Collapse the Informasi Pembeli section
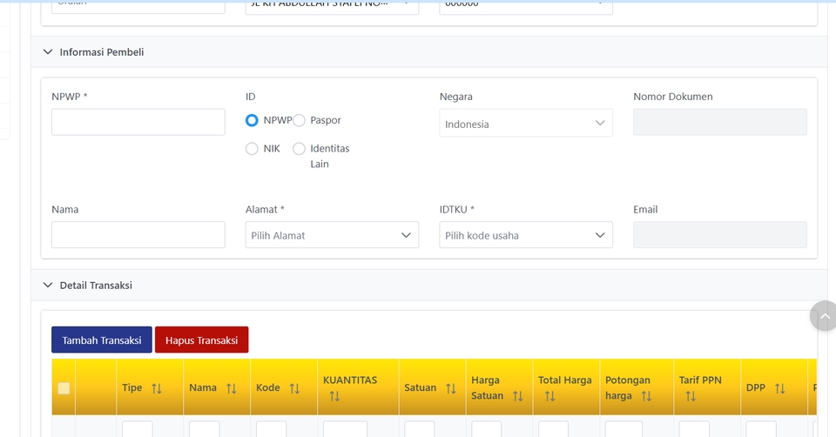This screenshot has width=836, height=437. [x=48, y=51]
